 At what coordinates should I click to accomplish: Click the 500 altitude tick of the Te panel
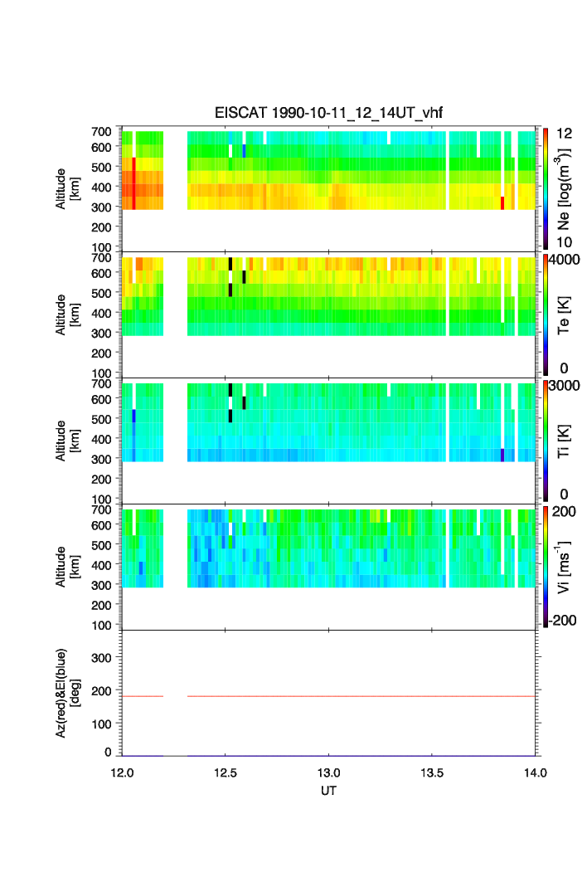point(101,293)
